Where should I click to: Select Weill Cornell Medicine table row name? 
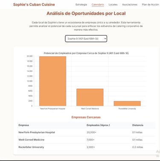32,140
